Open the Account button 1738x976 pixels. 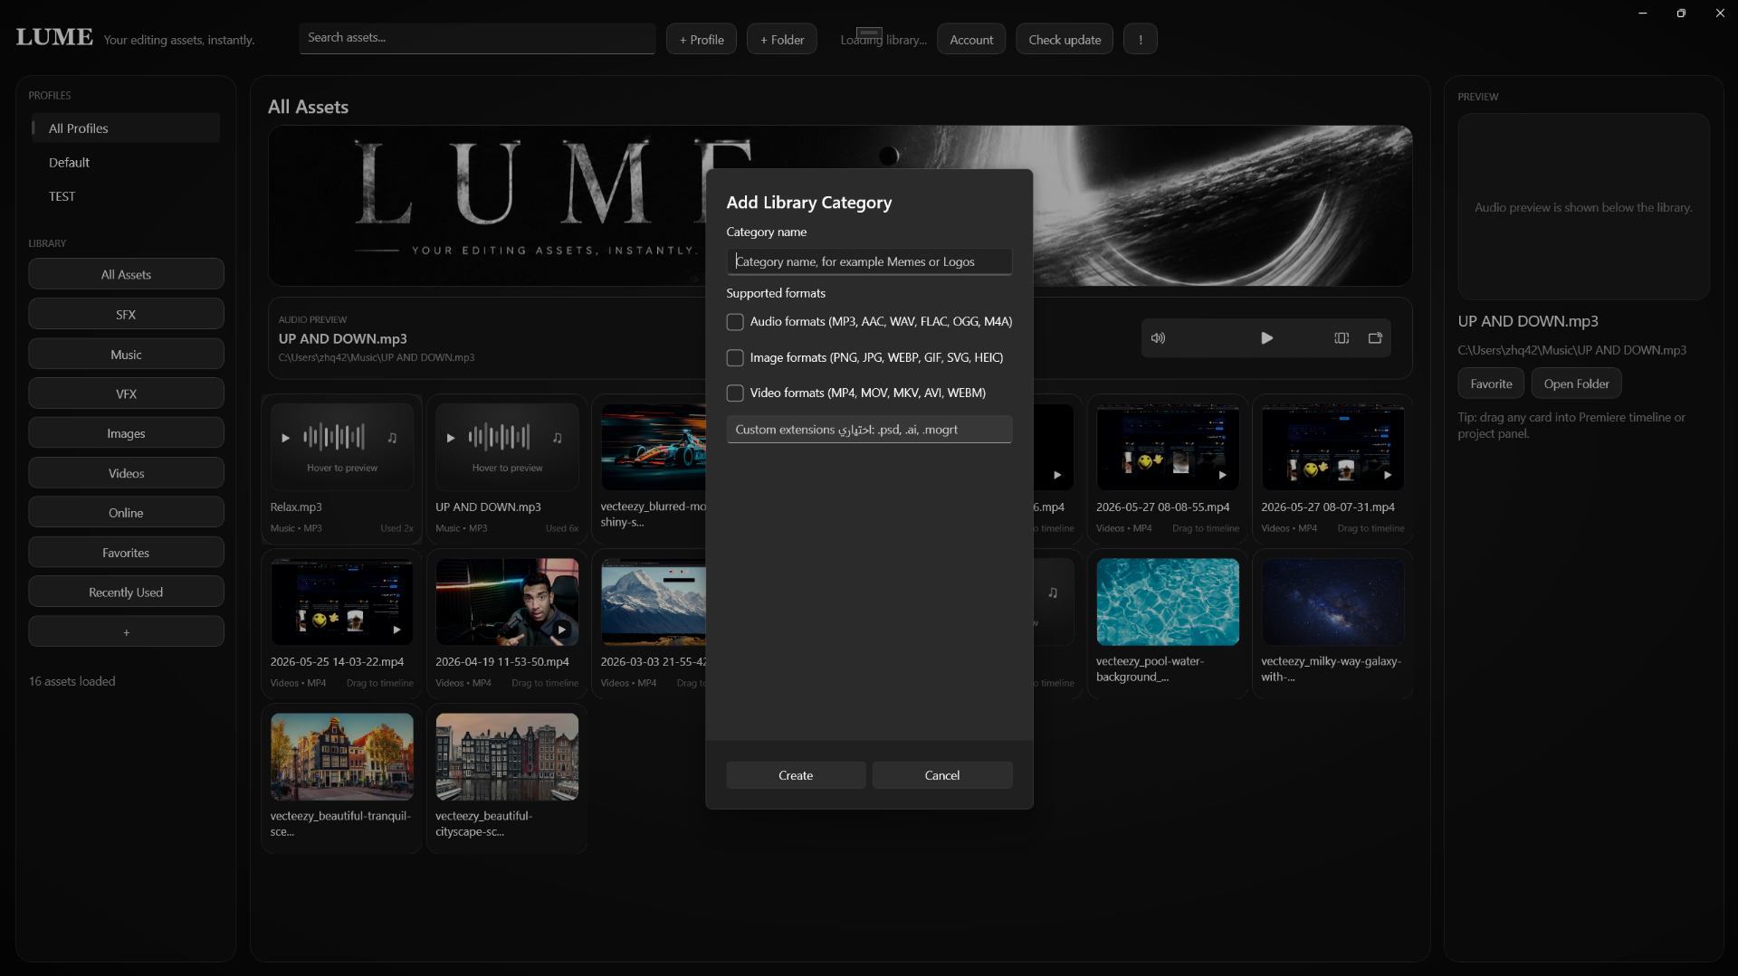[x=971, y=40]
